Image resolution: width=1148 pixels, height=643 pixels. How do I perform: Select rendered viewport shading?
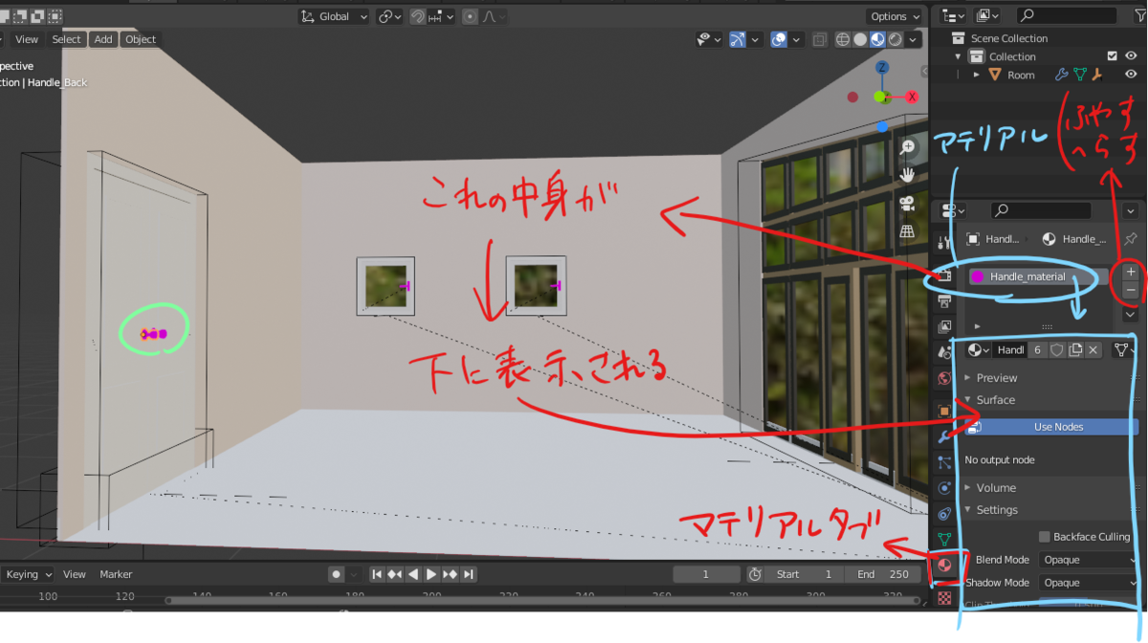894,39
